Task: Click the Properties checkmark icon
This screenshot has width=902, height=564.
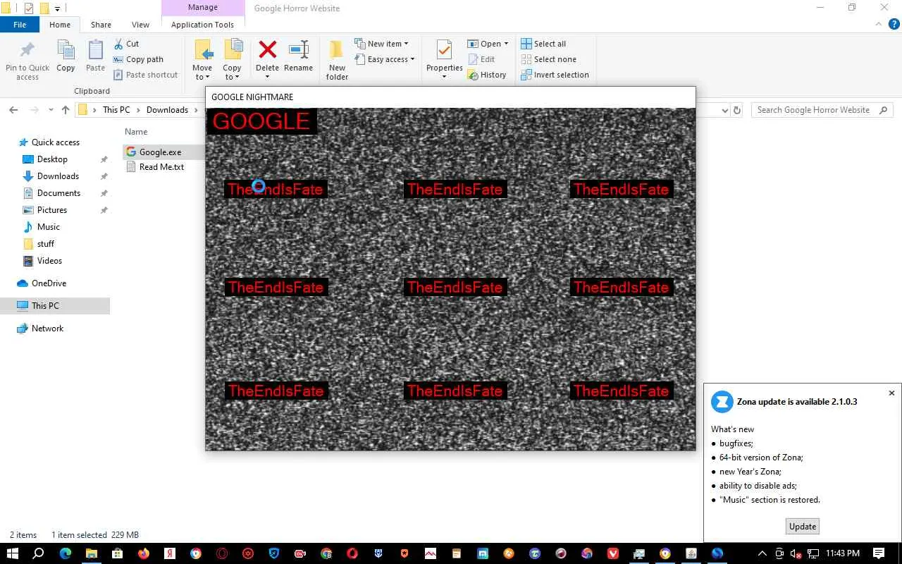Action: point(444,50)
